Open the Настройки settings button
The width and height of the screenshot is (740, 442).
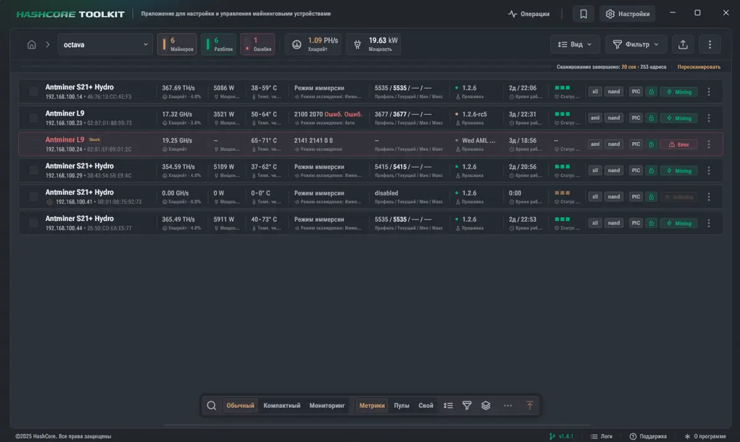coord(627,14)
